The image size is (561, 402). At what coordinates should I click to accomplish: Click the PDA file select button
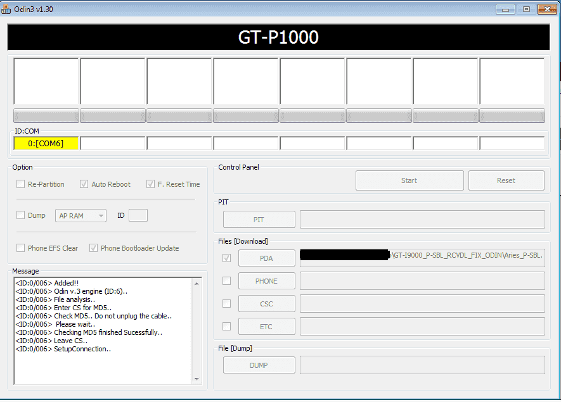point(266,258)
